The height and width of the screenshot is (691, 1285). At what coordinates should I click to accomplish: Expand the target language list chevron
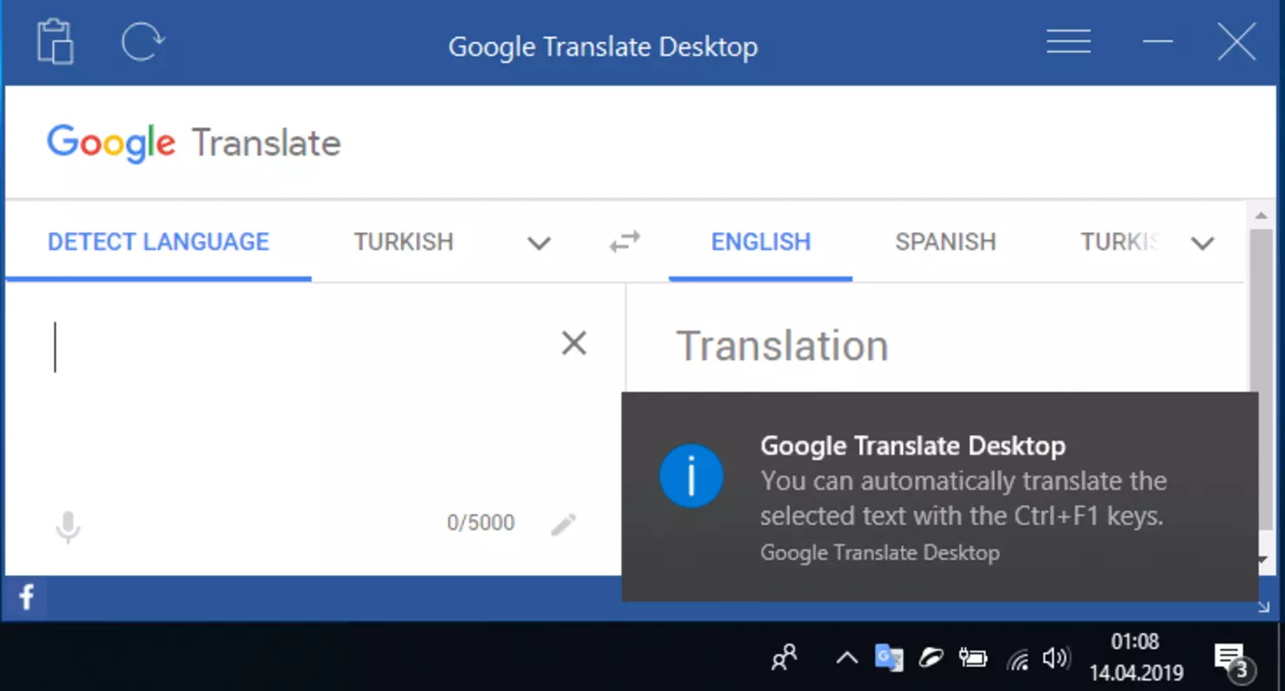coord(1203,244)
